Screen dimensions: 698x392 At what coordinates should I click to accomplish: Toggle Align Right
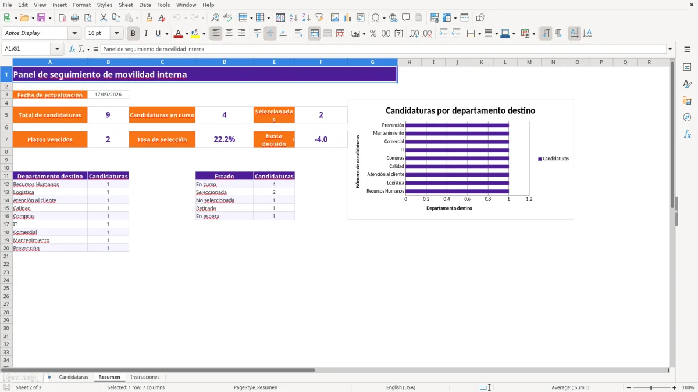pyautogui.click(x=241, y=34)
